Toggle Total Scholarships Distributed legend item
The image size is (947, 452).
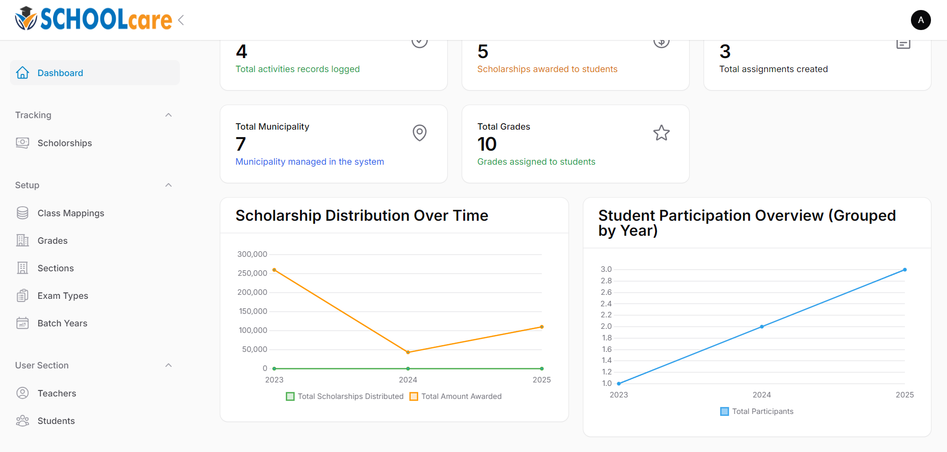click(345, 396)
